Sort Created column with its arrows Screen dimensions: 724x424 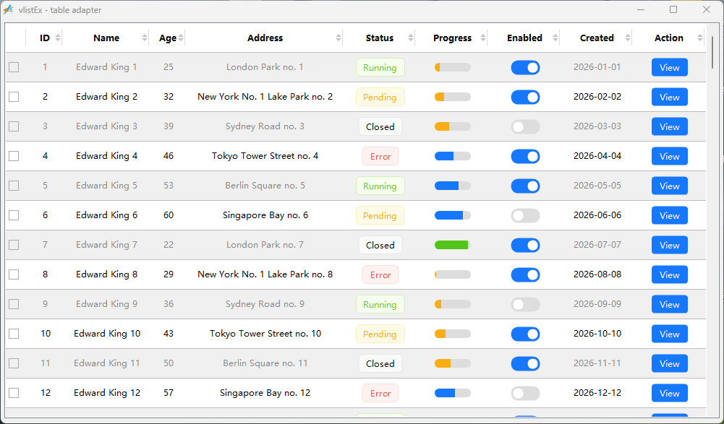click(x=628, y=38)
